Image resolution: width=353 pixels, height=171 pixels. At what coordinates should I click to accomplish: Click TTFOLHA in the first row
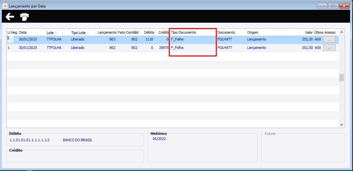click(54, 39)
